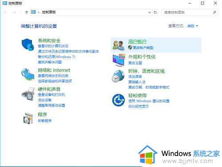Open 用户帐户 category link
The width and height of the screenshot is (222, 167).
(137, 41)
